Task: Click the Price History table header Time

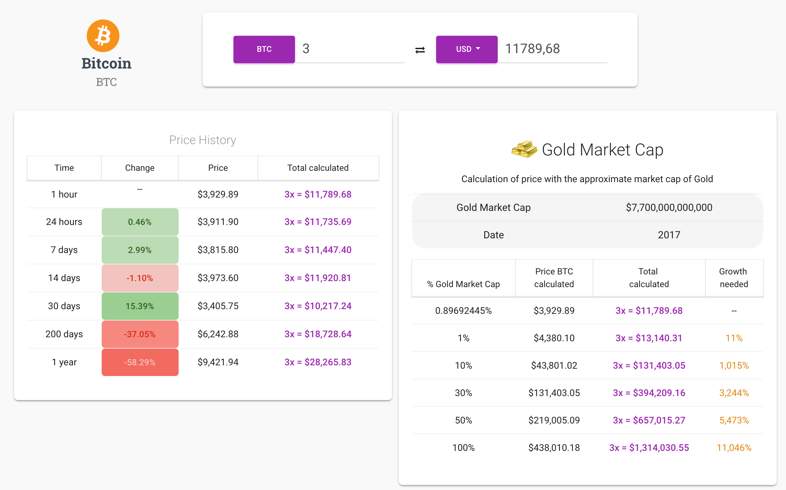Action: point(64,168)
